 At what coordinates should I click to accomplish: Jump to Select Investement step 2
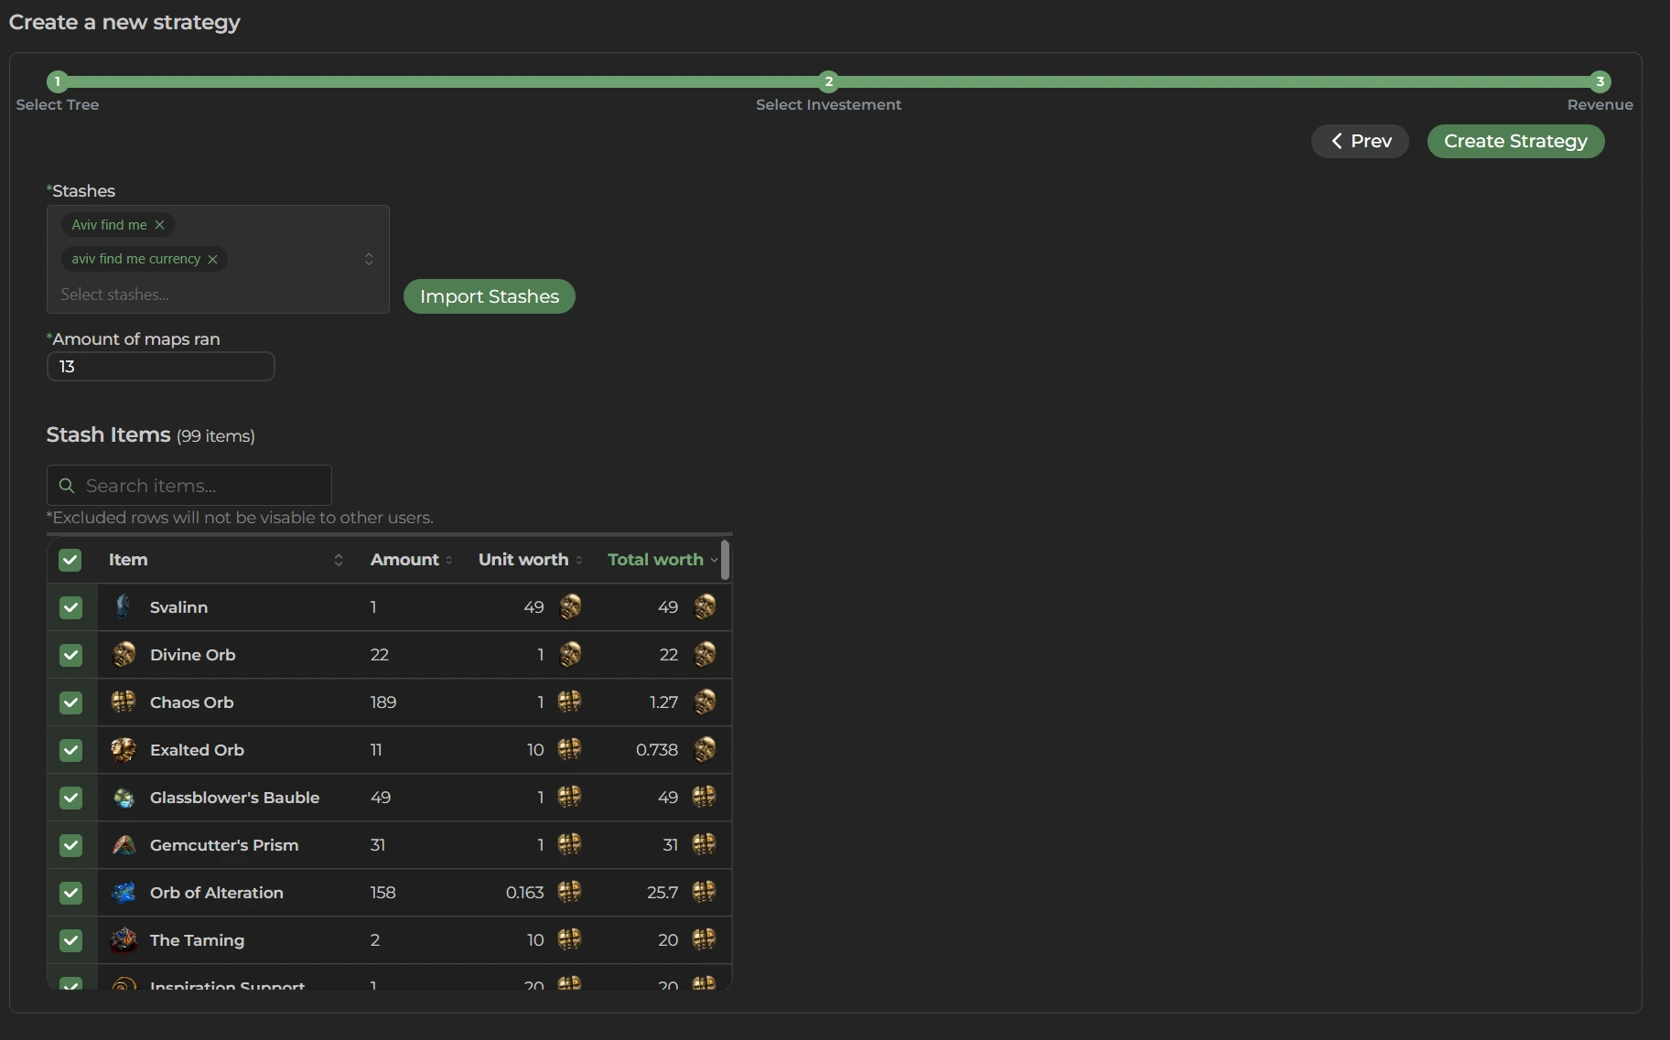(x=828, y=81)
